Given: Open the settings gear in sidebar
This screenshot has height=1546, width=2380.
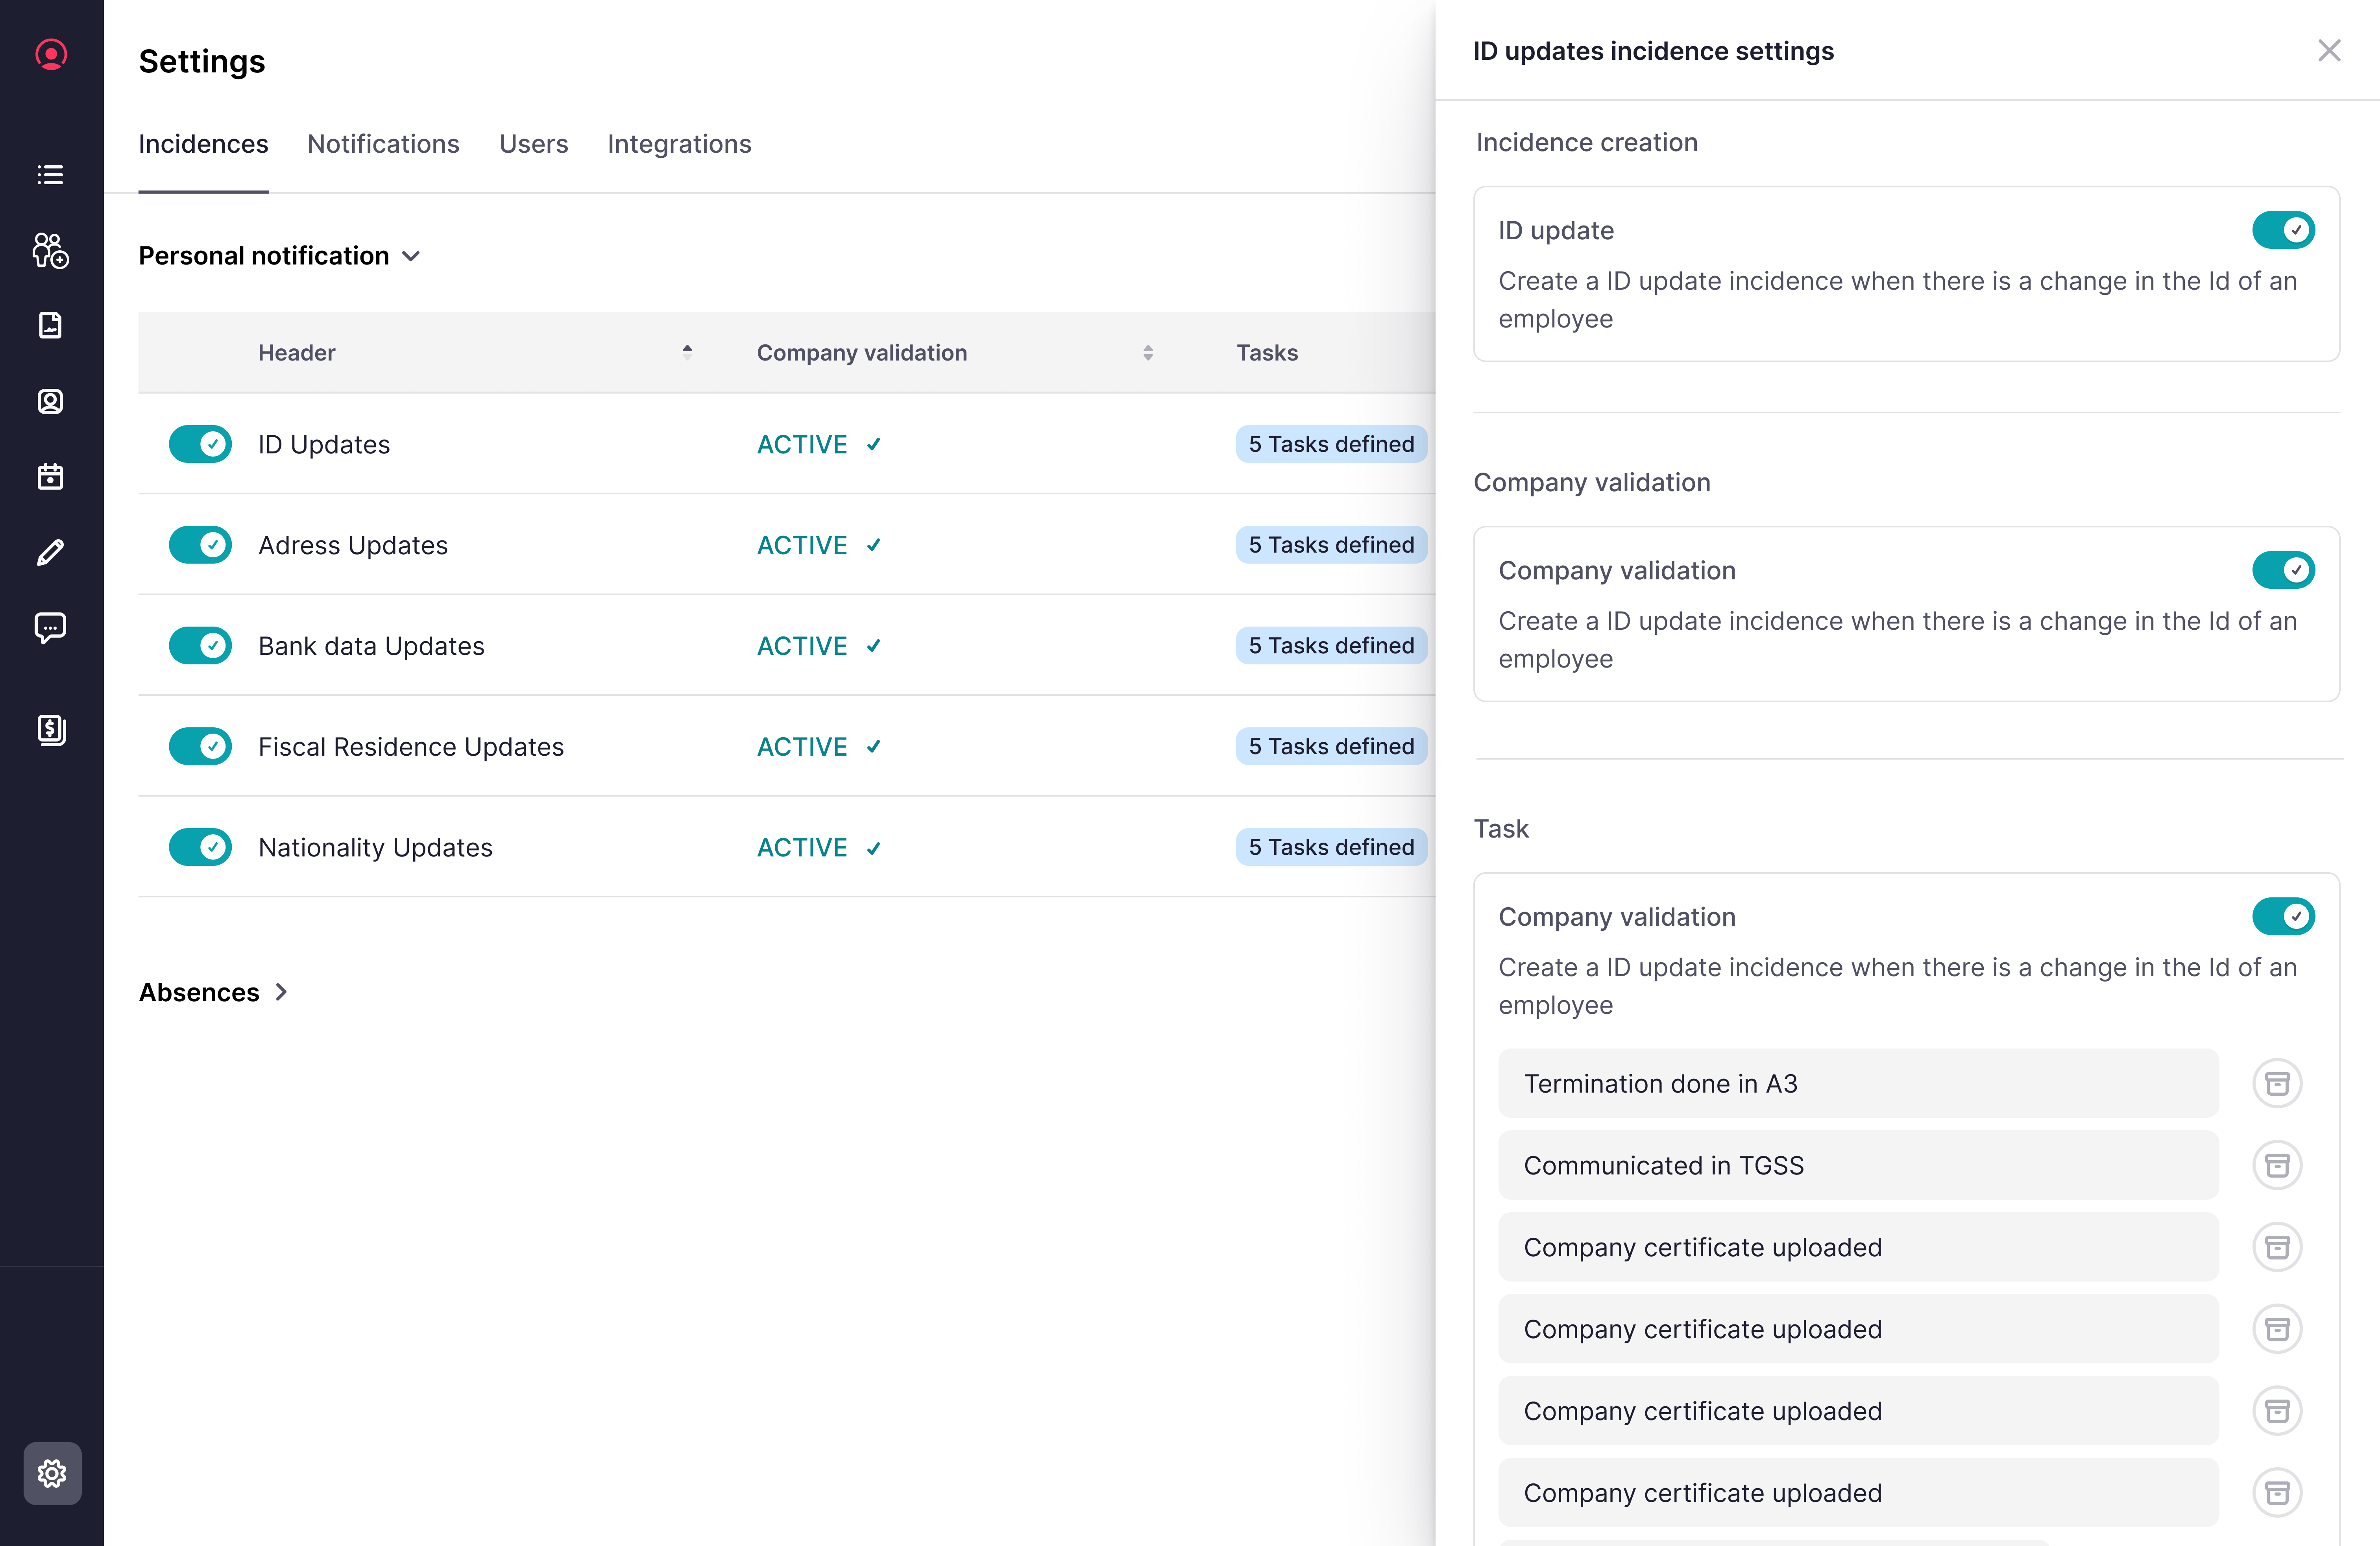Looking at the screenshot, I should point(52,1473).
